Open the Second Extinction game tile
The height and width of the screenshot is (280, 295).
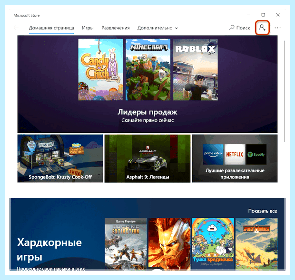[x=126, y=244]
